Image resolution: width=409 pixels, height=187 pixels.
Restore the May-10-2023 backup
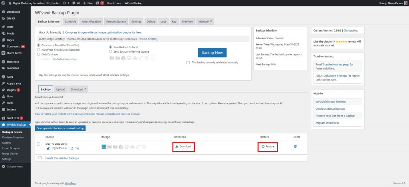click(268, 147)
